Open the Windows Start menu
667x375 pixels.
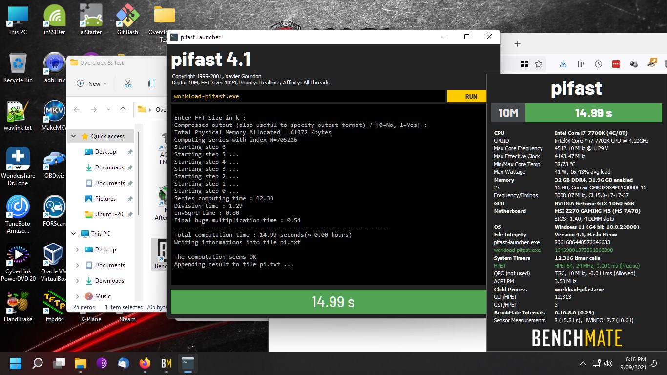click(16, 363)
